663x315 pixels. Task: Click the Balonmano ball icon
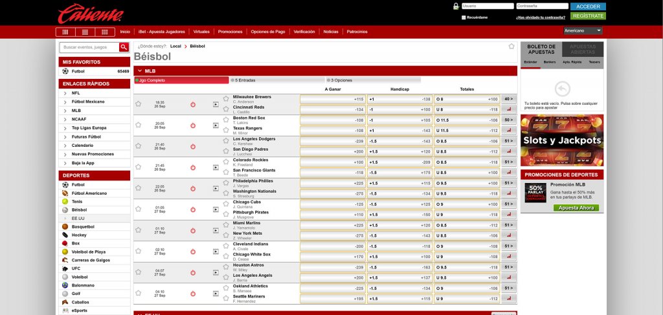65,285
